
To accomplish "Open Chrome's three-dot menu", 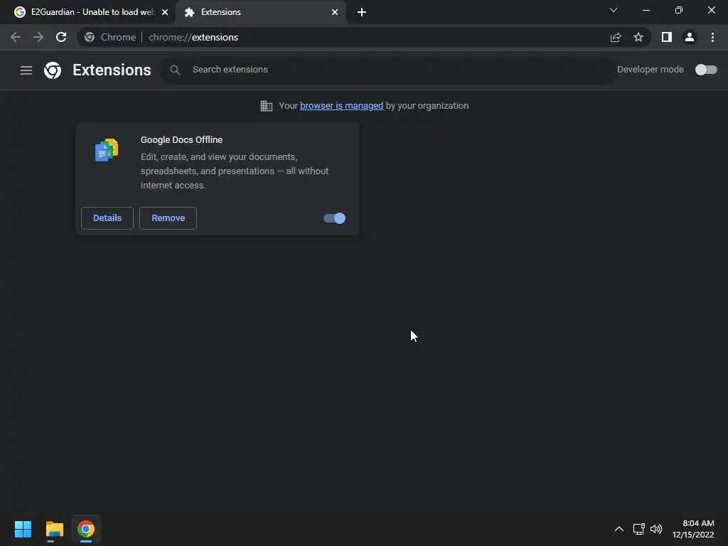I will point(712,37).
